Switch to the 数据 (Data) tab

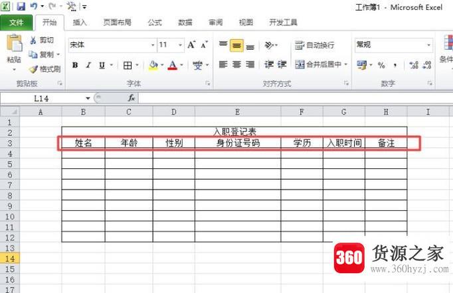185,23
